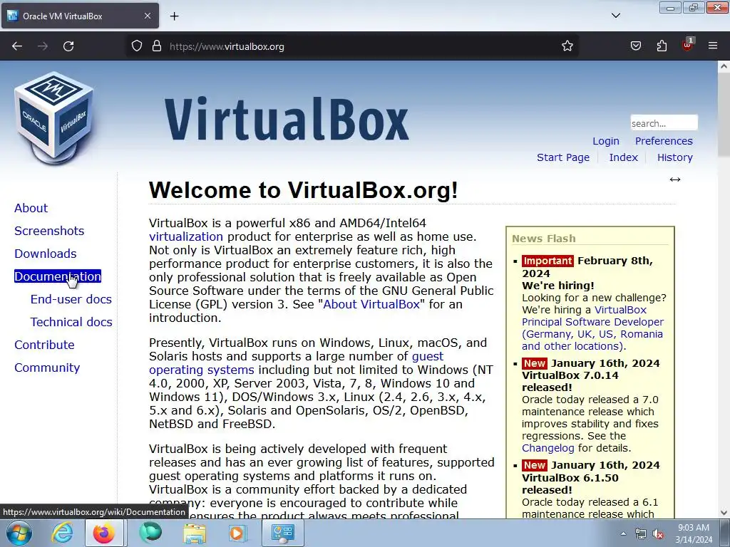Click the page width toggle double-arrow icon
The height and width of the screenshot is (547, 730).
(674, 179)
